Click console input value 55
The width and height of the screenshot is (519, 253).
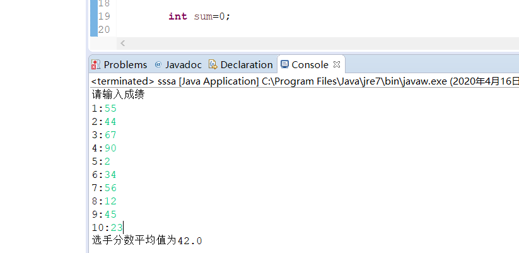pos(110,109)
